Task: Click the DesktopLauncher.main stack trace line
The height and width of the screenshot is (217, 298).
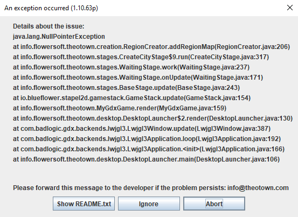Action: (x=147, y=159)
